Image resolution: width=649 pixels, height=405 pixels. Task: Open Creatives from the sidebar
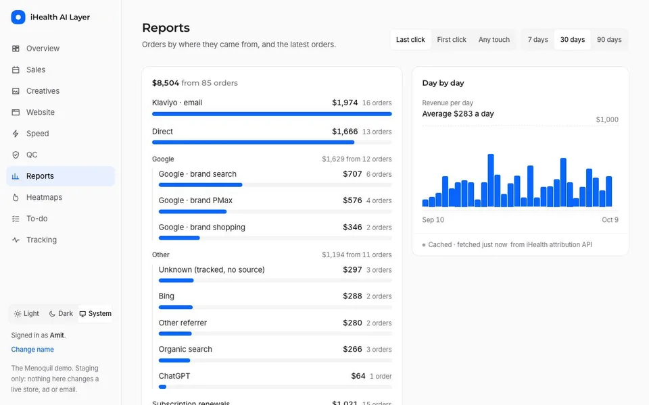60,91
